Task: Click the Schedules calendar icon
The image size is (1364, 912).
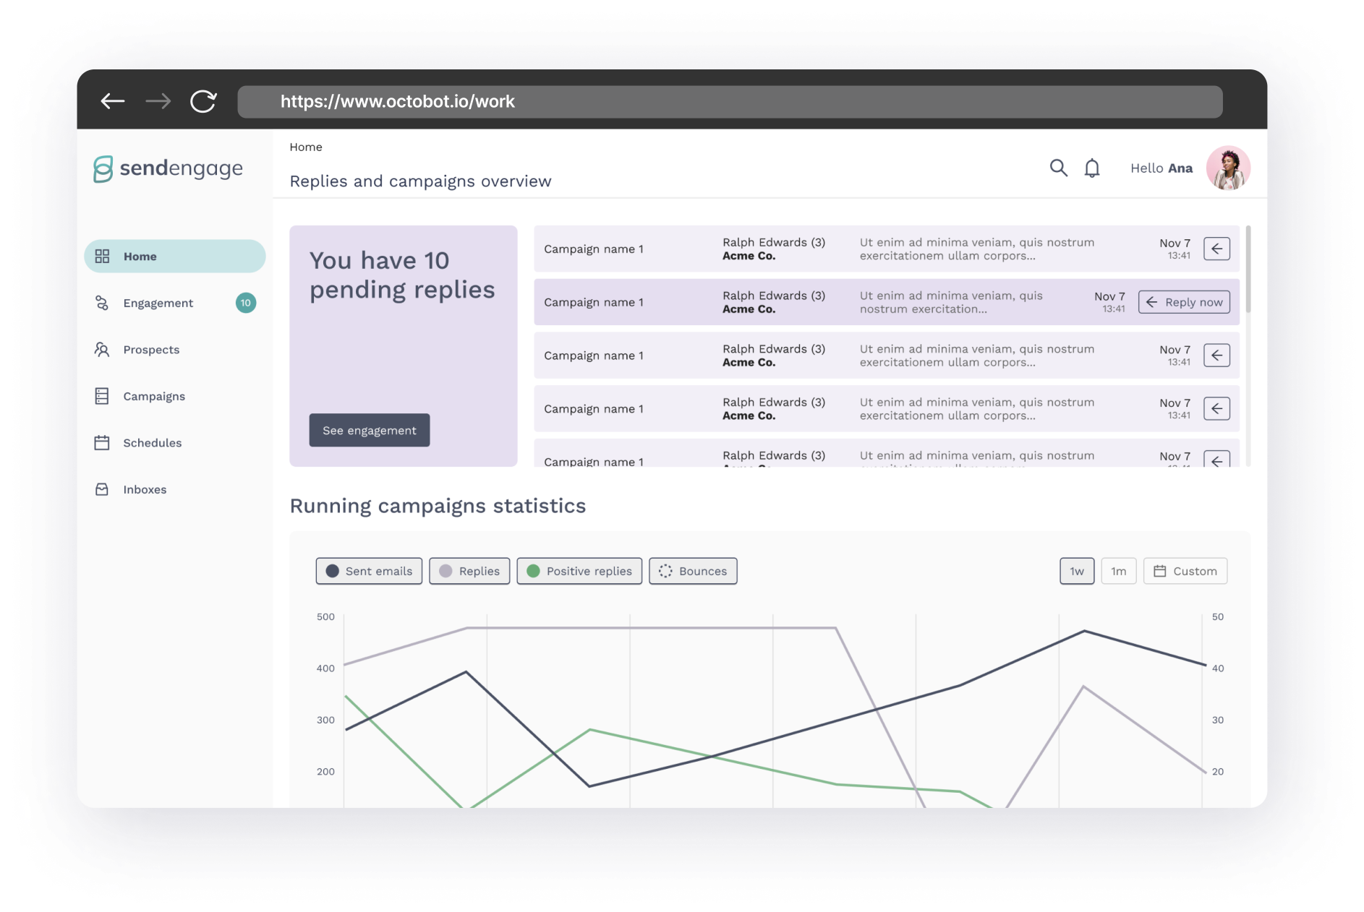Action: (x=102, y=443)
